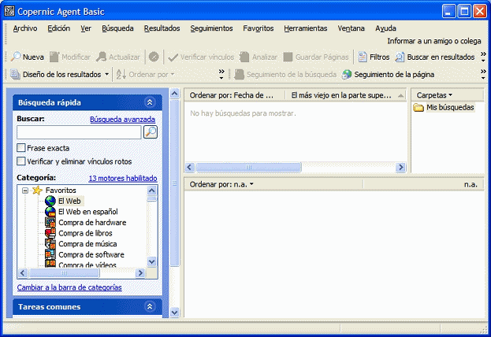
Task: Click the Analizar toolbar icon
Action: pyautogui.click(x=244, y=57)
